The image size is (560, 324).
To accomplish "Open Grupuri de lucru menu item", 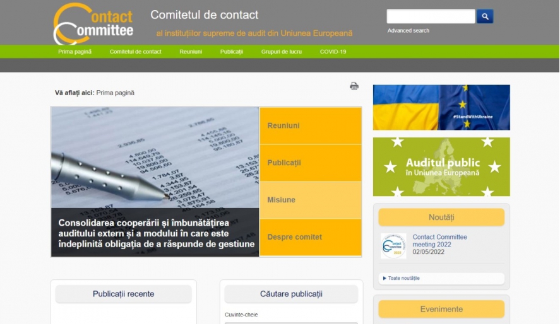I will point(282,52).
